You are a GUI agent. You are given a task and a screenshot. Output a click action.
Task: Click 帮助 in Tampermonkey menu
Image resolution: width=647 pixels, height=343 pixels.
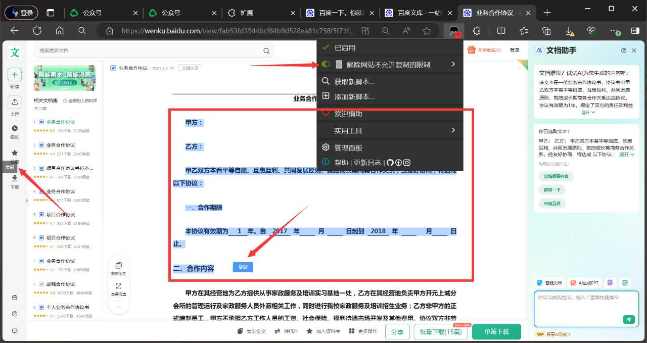[x=341, y=163]
